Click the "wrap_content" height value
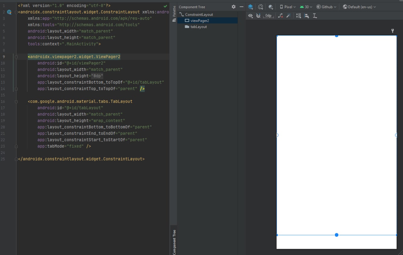The height and width of the screenshot is (255, 403). click(108, 121)
